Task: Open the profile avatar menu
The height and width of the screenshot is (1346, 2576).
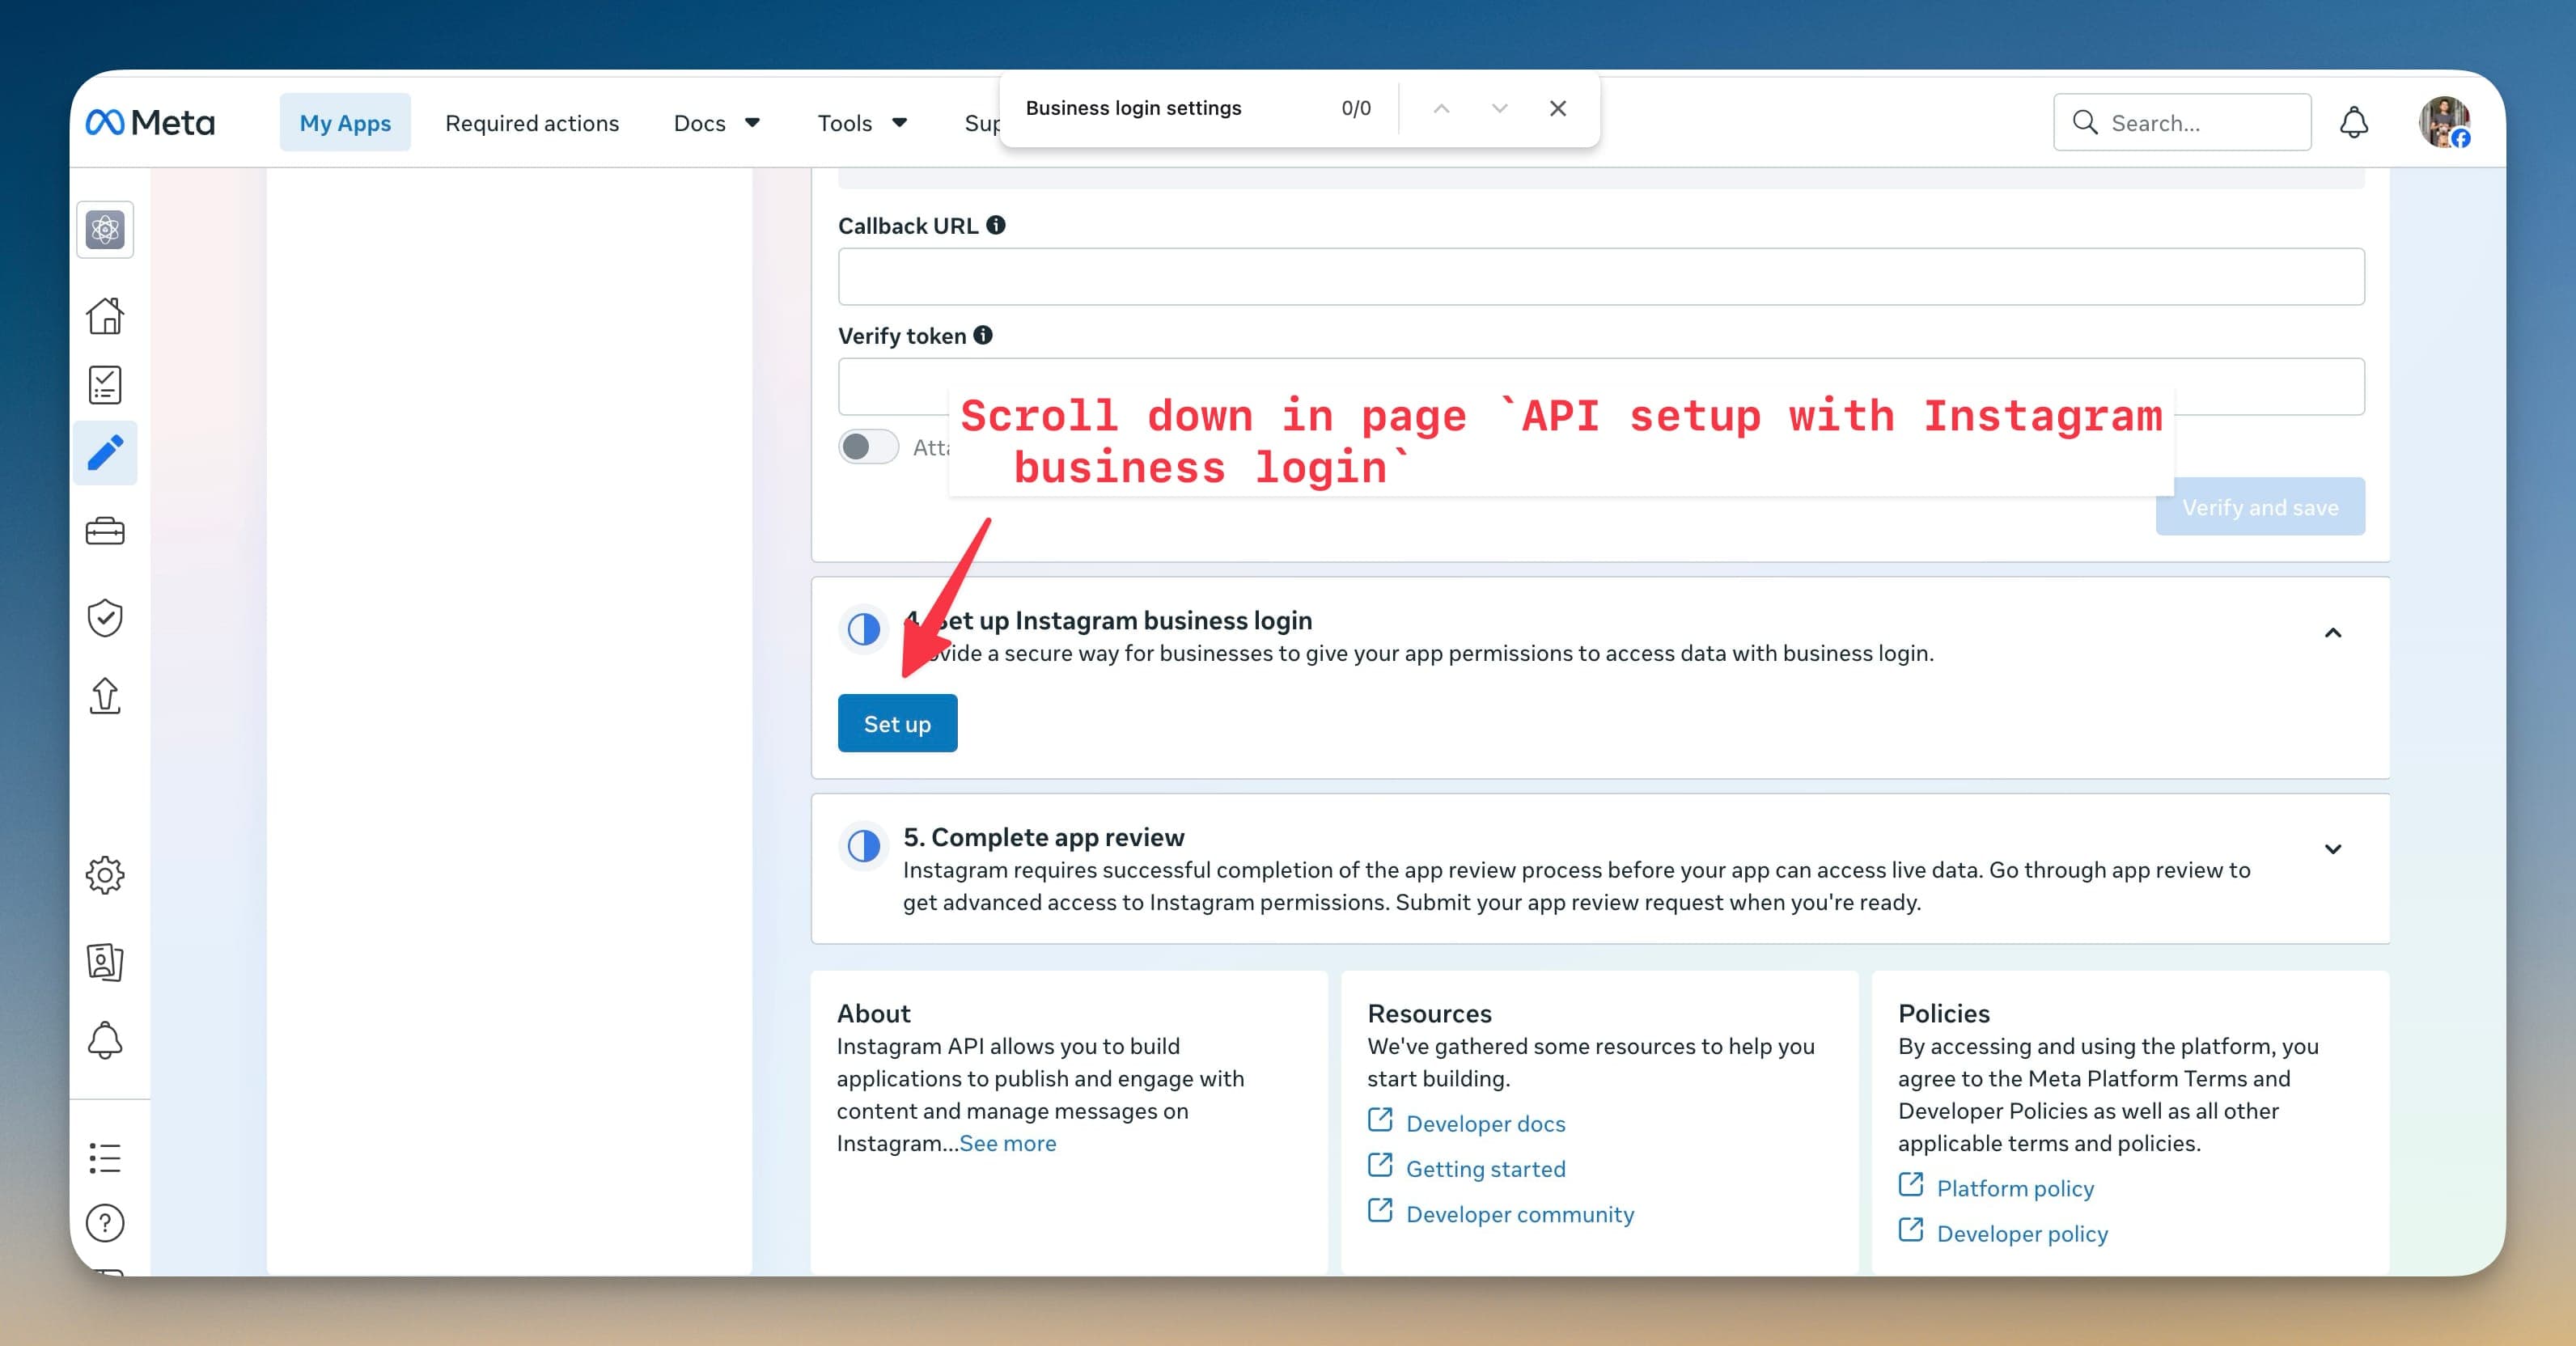Action: tap(2444, 122)
